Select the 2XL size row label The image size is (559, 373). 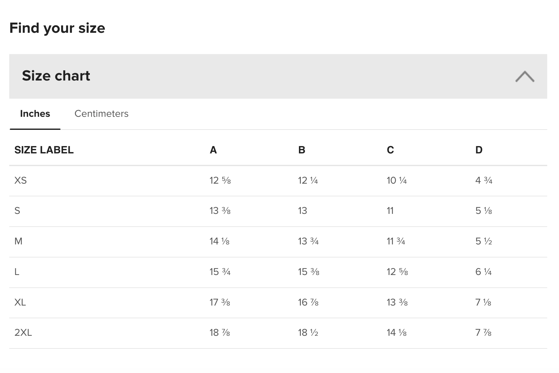pyautogui.click(x=23, y=333)
